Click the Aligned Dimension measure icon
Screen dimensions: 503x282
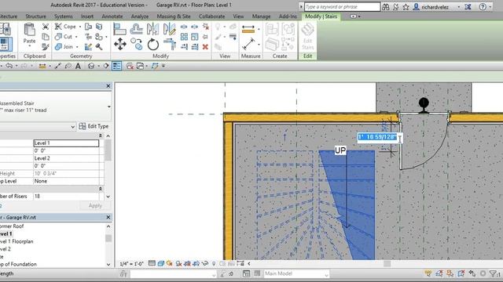click(x=248, y=30)
